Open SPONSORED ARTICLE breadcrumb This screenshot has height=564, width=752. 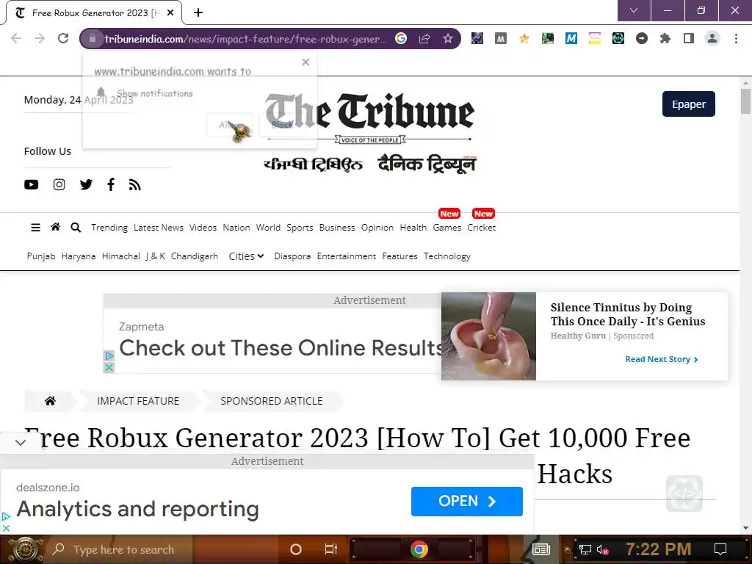click(x=272, y=401)
